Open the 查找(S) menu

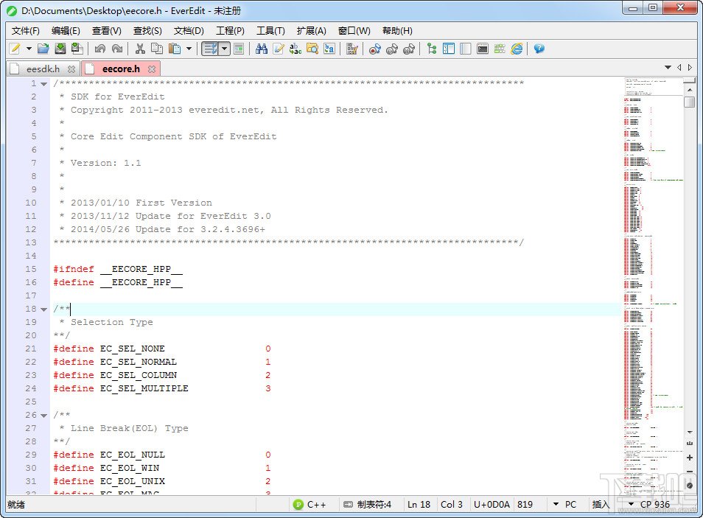tap(147, 30)
